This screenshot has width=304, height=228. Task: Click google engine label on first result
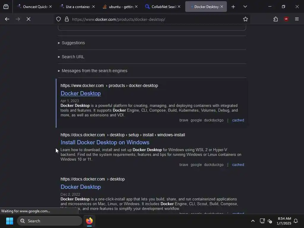[196, 120]
